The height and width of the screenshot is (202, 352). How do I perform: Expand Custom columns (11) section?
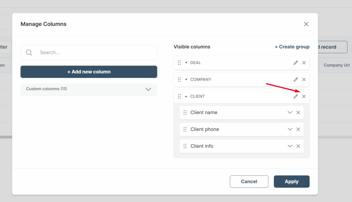(148, 89)
